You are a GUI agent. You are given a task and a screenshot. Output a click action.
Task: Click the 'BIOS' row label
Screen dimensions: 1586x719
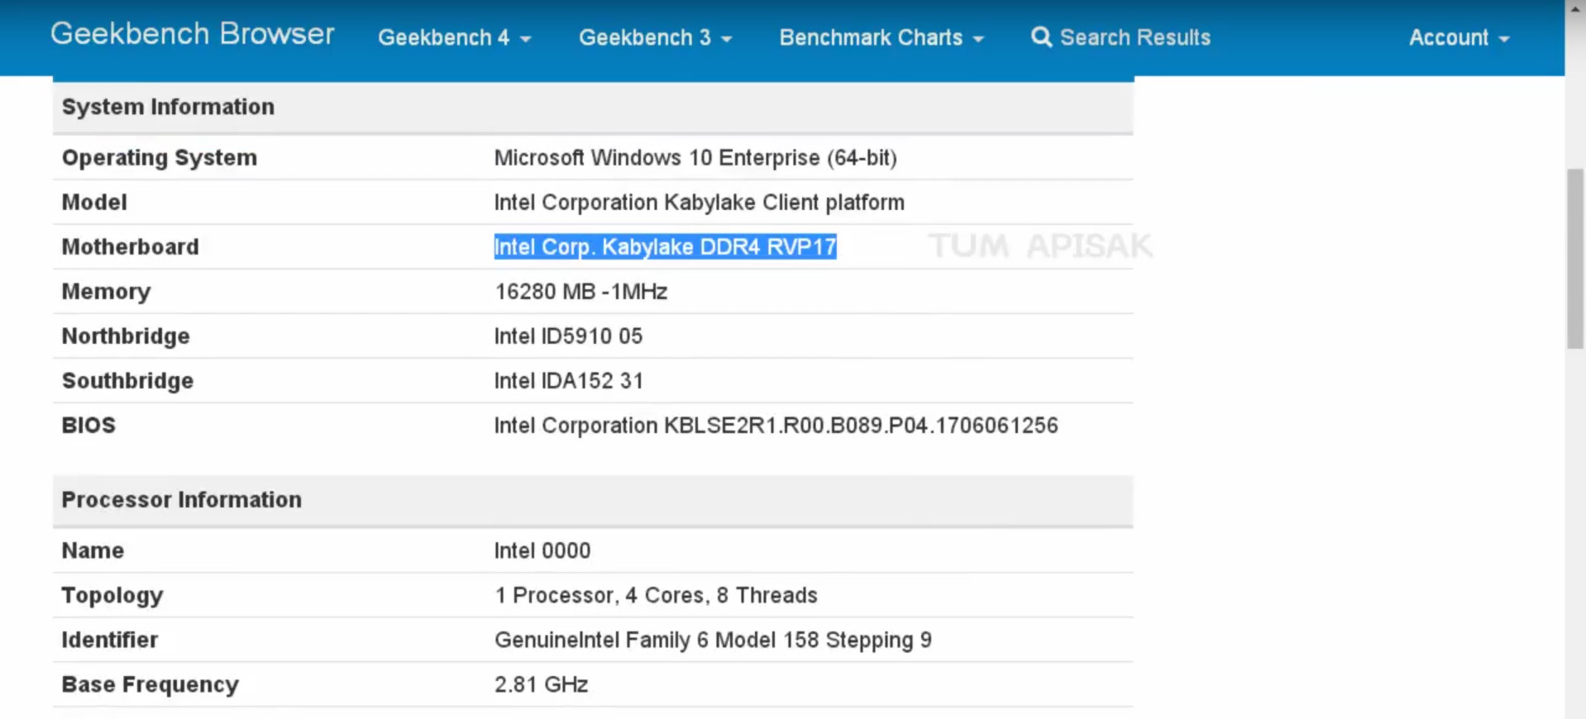[x=88, y=426]
